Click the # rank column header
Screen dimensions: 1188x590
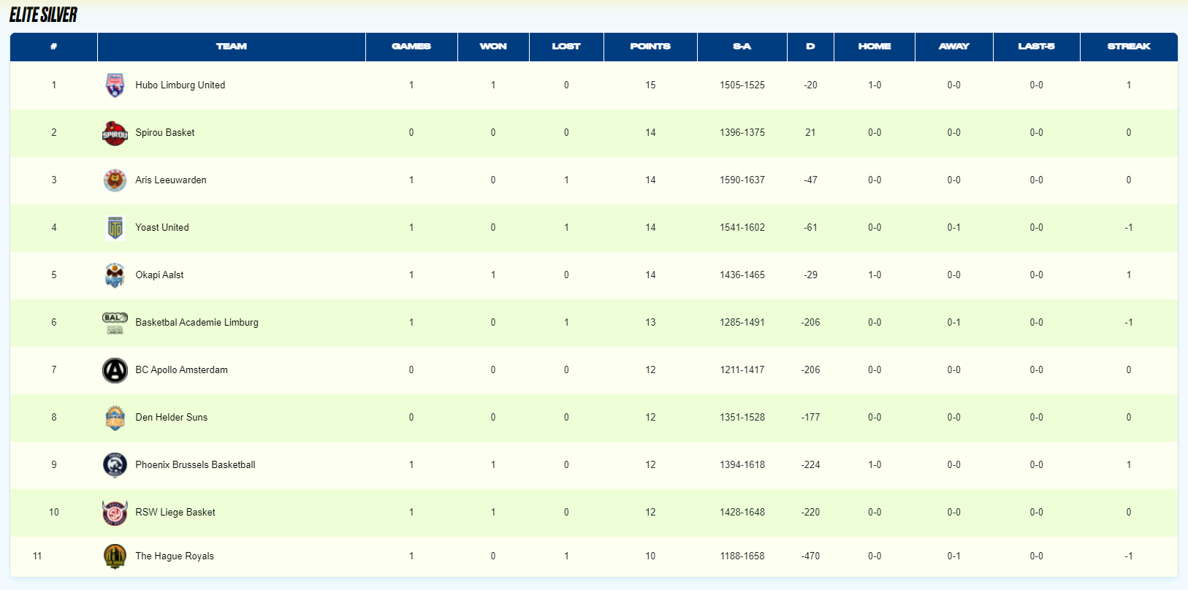click(53, 47)
